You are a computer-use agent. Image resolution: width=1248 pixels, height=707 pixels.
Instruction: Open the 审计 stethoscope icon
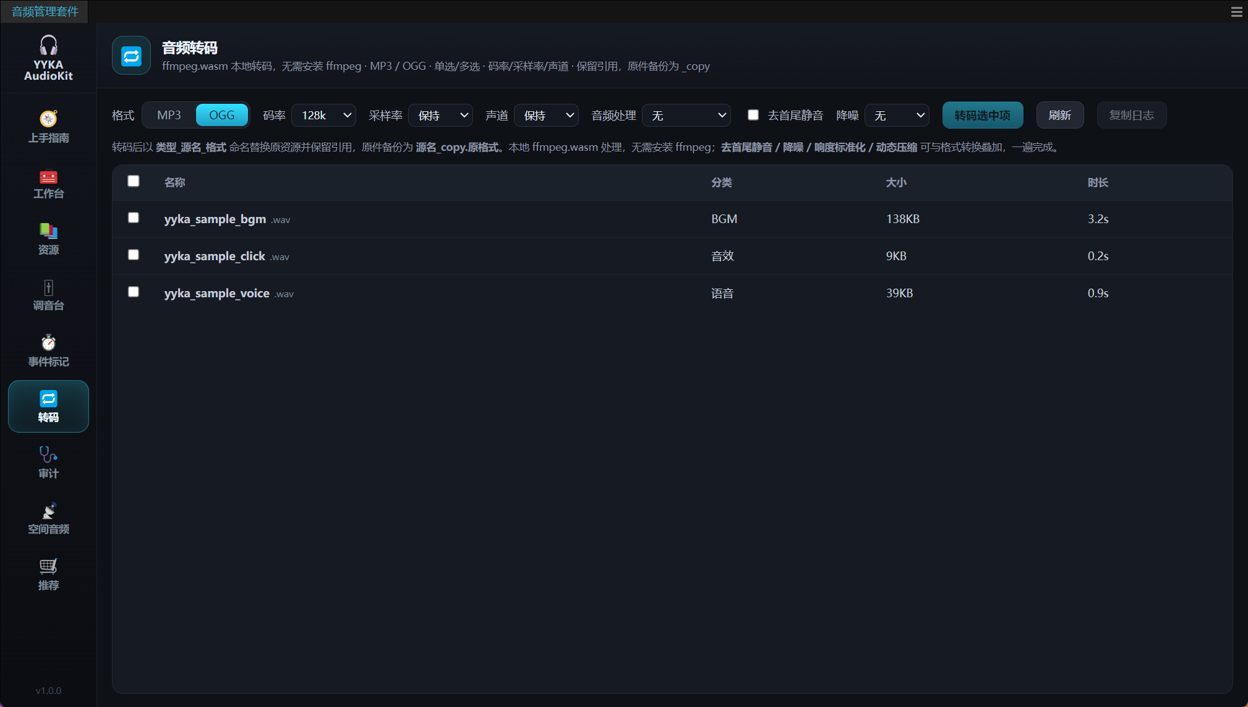(48, 455)
